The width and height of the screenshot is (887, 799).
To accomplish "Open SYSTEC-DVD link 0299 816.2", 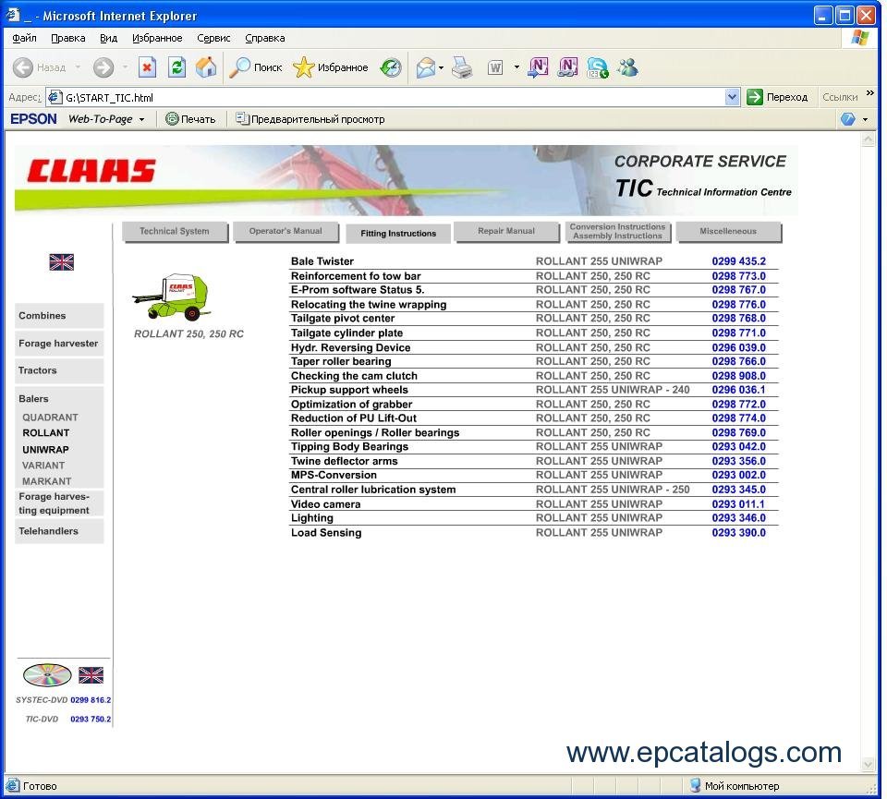I will tap(91, 700).
